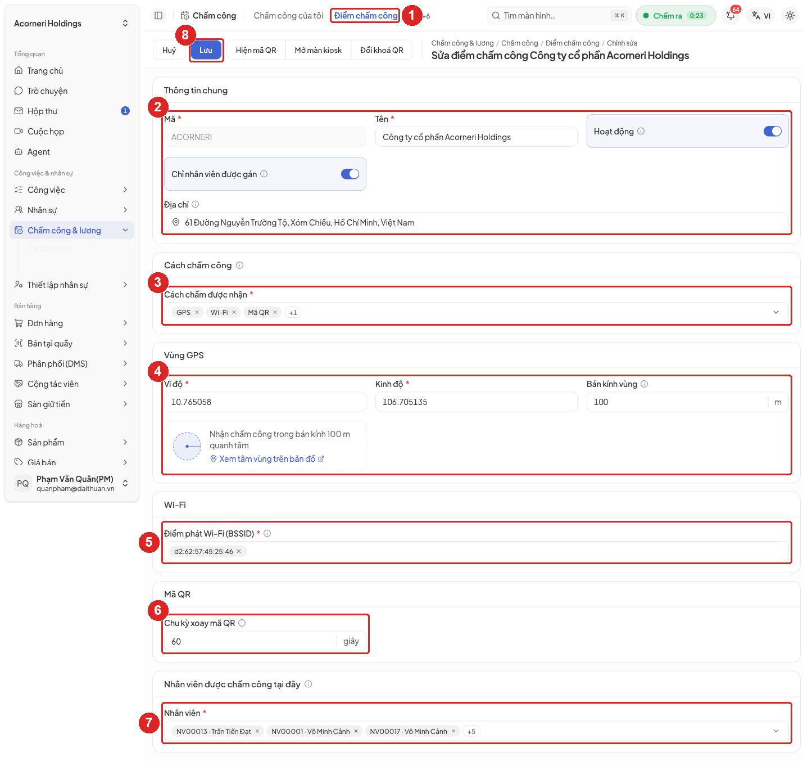
Task: Open Acorneri Holdings workspace switcher
Action: pyautogui.click(x=72, y=24)
